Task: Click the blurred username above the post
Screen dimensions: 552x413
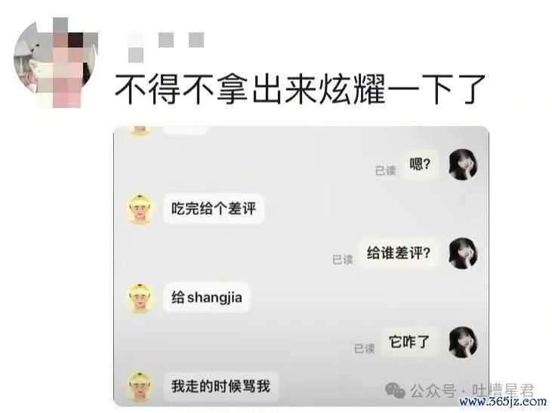Action: click(166, 47)
